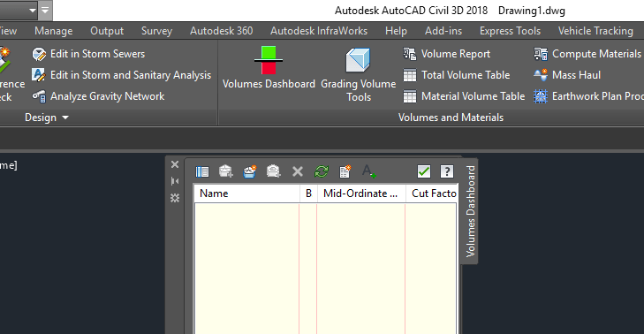Image resolution: width=644 pixels, height=334 pixels.
Task: Click the insert cut/fill summary text icon
Action: 369,171
